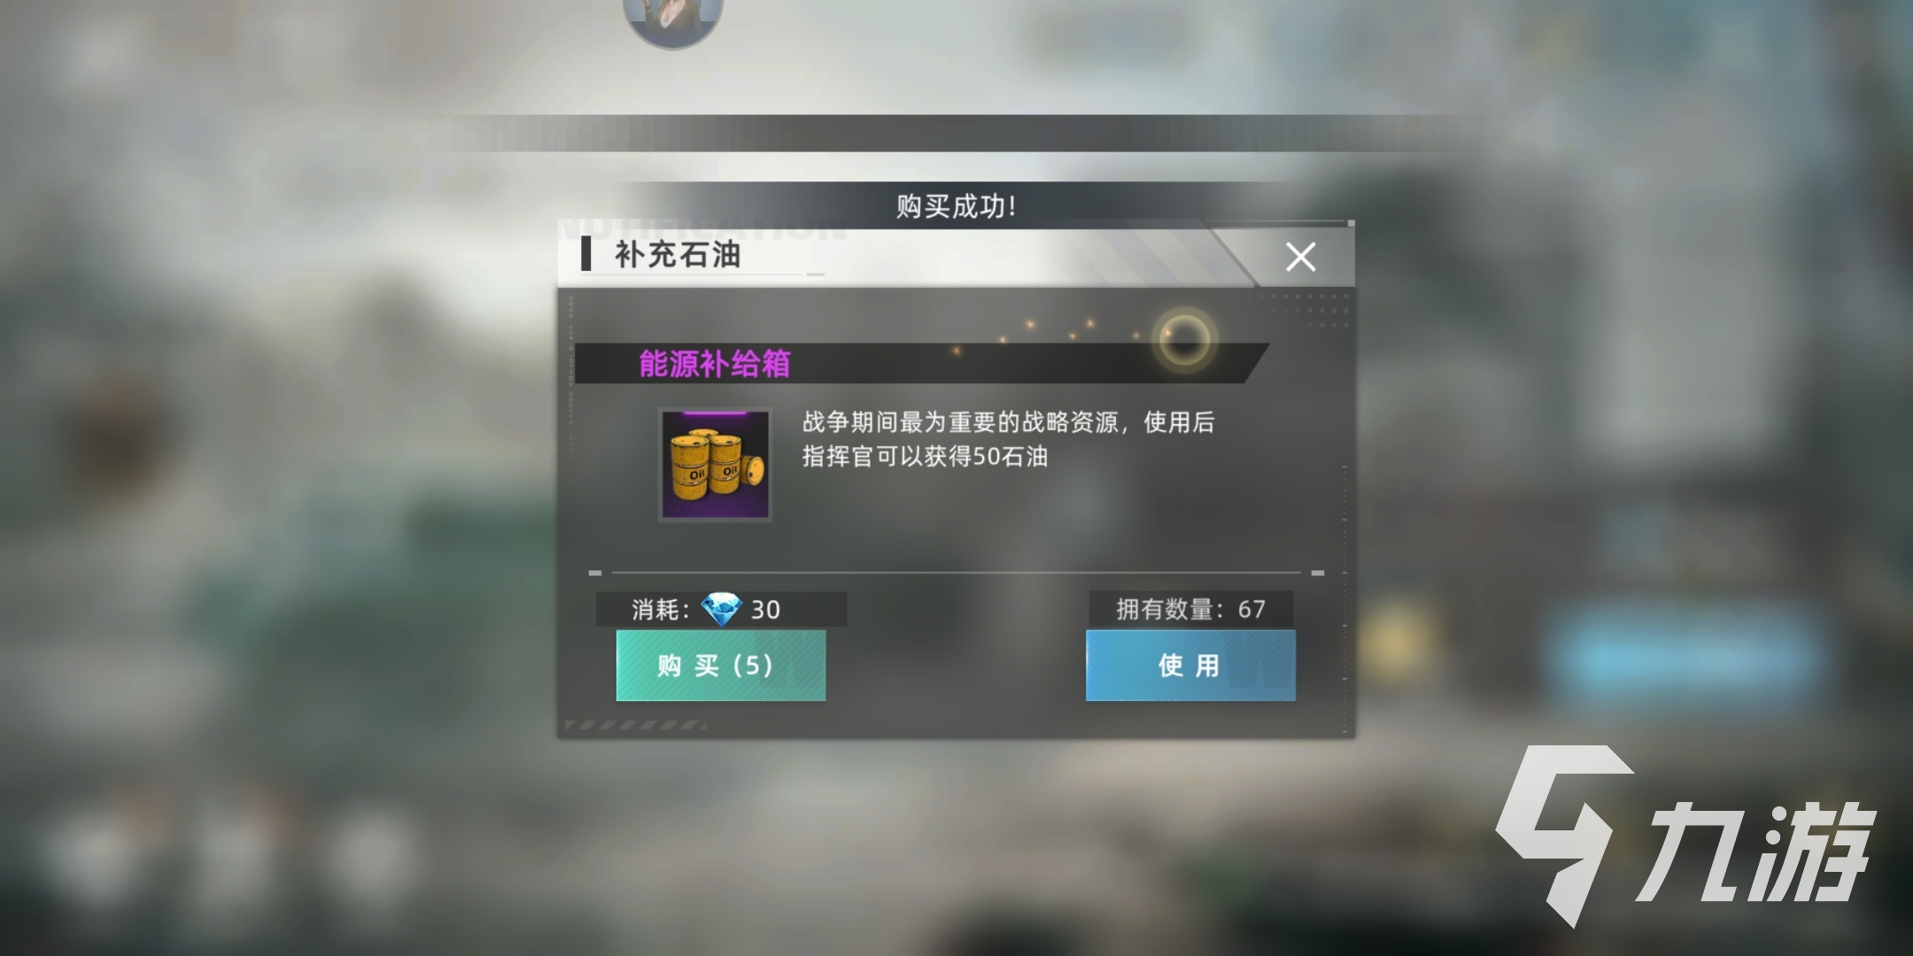Image resolution: width=1913 pixels, height=956 pixels.
Task: Tap the blurred blue button in background
Action: (x=1683, y=657)
